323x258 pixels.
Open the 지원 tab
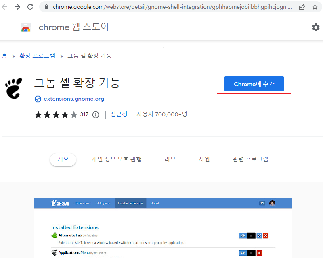click(x=204, y=159)
